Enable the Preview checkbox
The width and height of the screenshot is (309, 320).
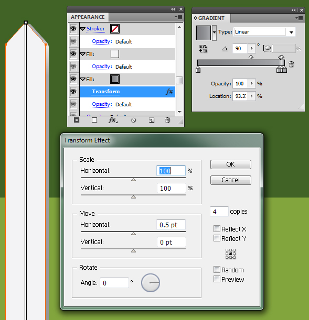217,279
